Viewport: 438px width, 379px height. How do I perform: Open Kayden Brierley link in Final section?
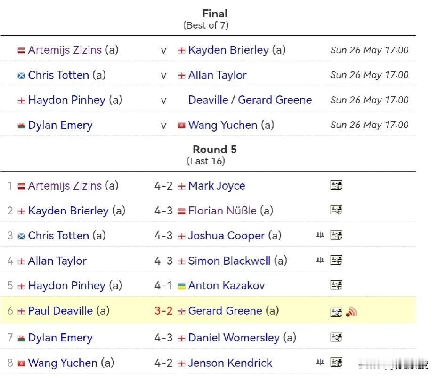pos(228,50)
